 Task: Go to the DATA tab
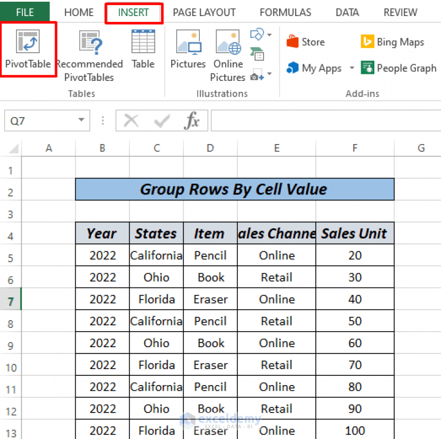tap(347, 13)
